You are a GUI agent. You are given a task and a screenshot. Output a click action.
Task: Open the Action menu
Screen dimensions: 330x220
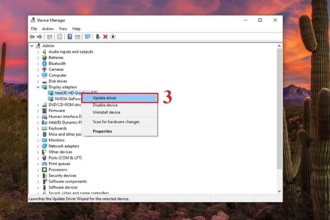click(x=48, y=29)
